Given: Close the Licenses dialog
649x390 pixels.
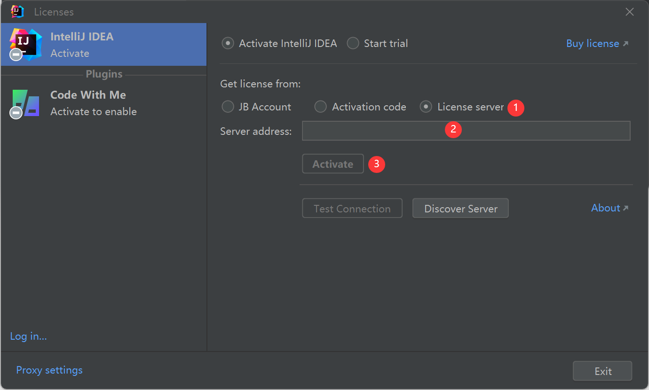Looking at the screenshot, I should click(630, 12).
